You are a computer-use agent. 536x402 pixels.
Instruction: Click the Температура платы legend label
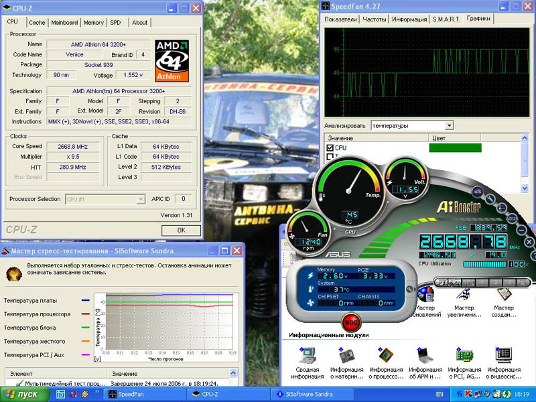pyautogui.click(x=30, y=301)
